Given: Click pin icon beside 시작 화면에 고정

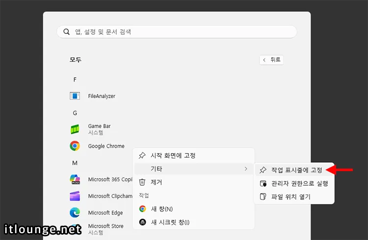Looking at the screenshot, I should pyautogui.click(x=142, y=155).
